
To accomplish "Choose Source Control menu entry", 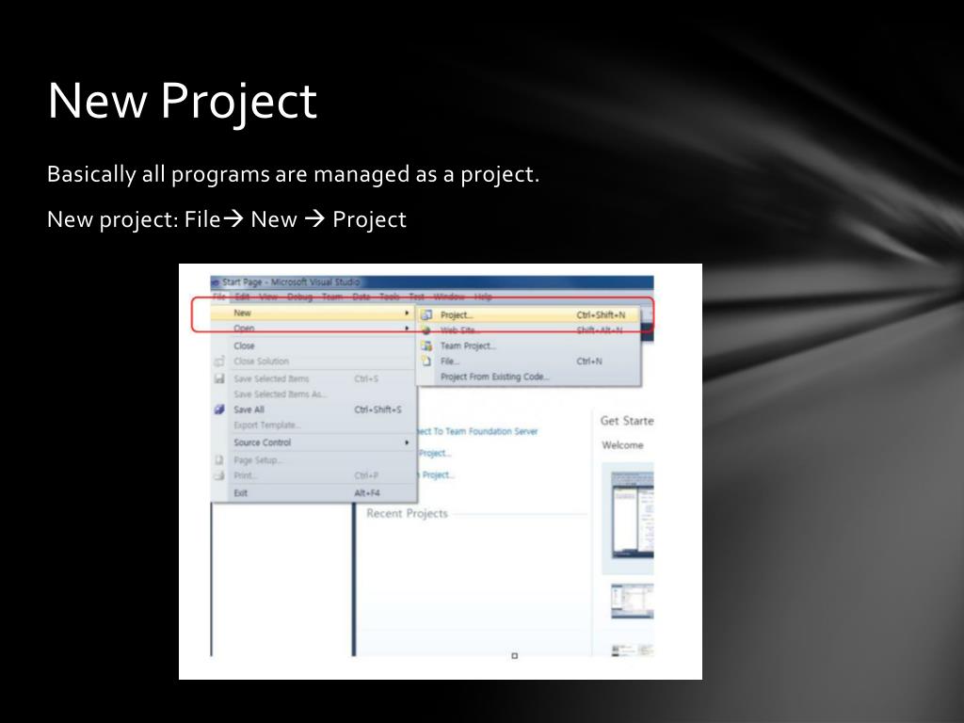I will tap(313, 442).
